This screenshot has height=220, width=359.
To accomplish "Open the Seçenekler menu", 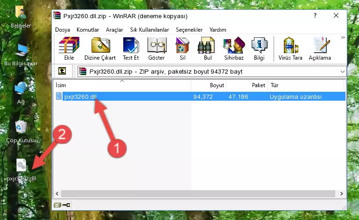I will tap(189, 30).
